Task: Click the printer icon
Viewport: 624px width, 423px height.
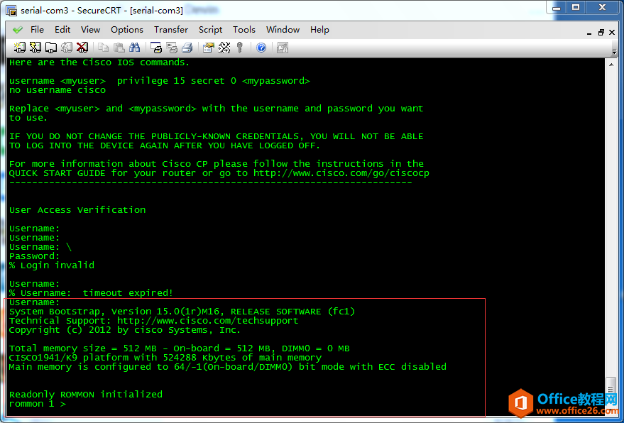Action: [x=187, y=48]
